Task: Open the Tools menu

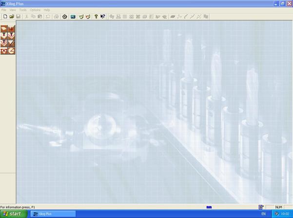Action: (23, 10)
